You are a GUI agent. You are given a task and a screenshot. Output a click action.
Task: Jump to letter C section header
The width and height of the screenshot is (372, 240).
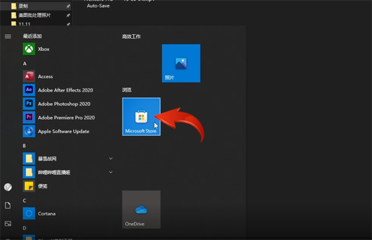(x=24, y=200)
